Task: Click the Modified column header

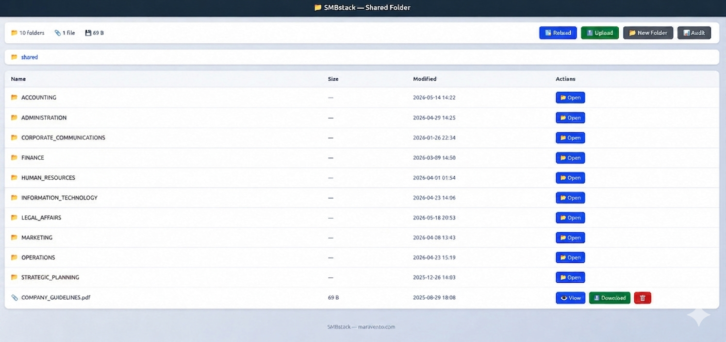Action: (425, 79)
